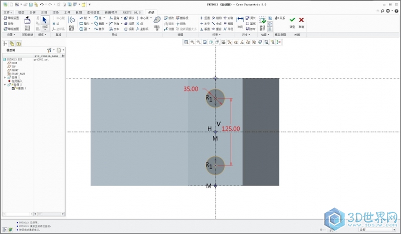Image resolution: width=401 pixels, height=234 pixels.
Task: Collapse the 拉伸 2 tree node
Action: [x=5, y=84]
